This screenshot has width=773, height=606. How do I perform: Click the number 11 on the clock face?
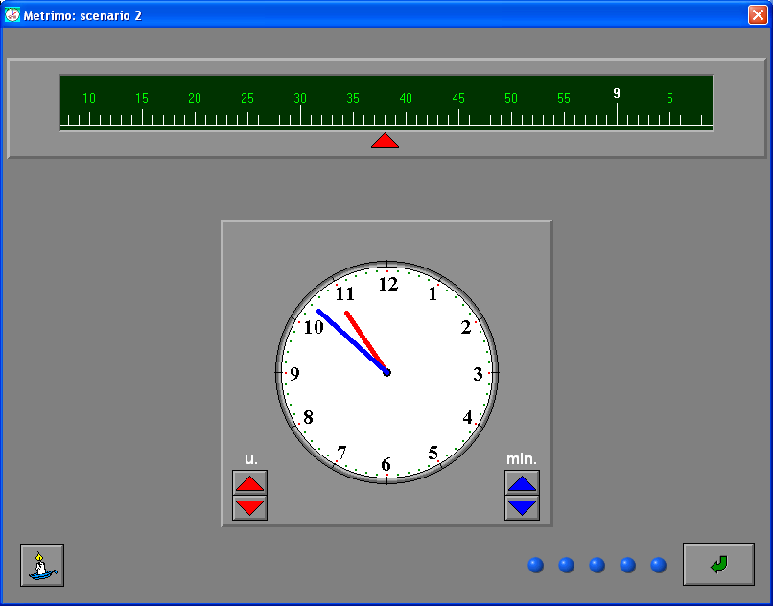tap(345, 294)
